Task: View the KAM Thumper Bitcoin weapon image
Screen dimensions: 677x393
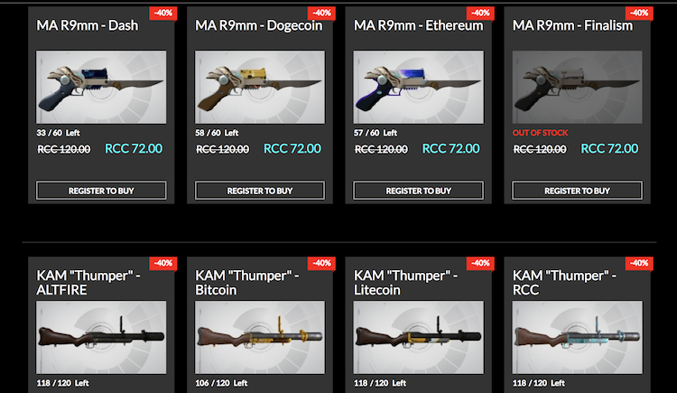Action: pyautogui.click(x=259, y=337)
